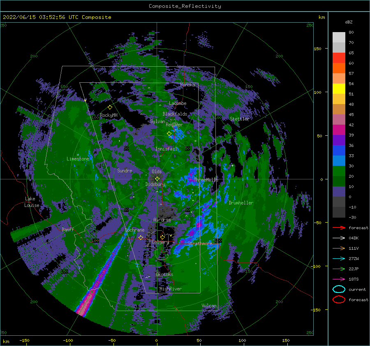The height and width of the screenshot is (346, 370).
Task: Click the Limestone label
Action: [x=78, y=159]
